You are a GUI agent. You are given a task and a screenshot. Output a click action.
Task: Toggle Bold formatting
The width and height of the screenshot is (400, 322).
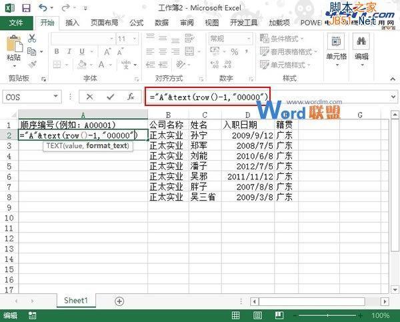[x=57, y=51]
